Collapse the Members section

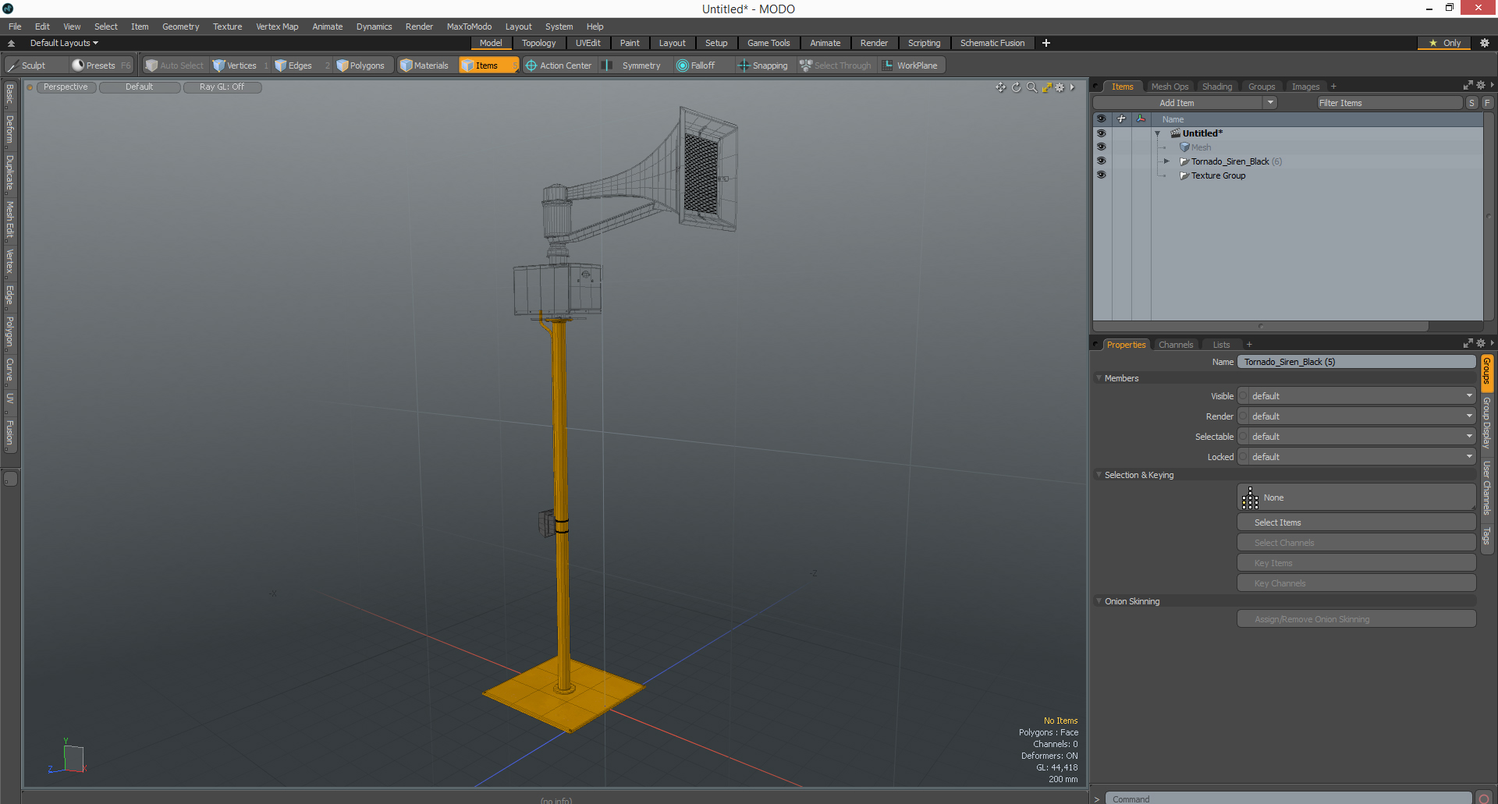tap(1099, 378)
